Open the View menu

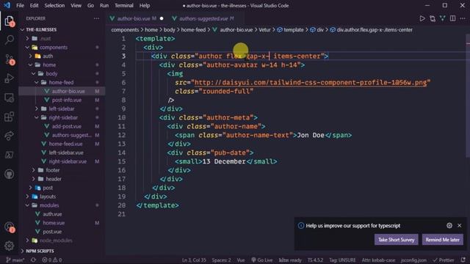click(x=76, y=5)
